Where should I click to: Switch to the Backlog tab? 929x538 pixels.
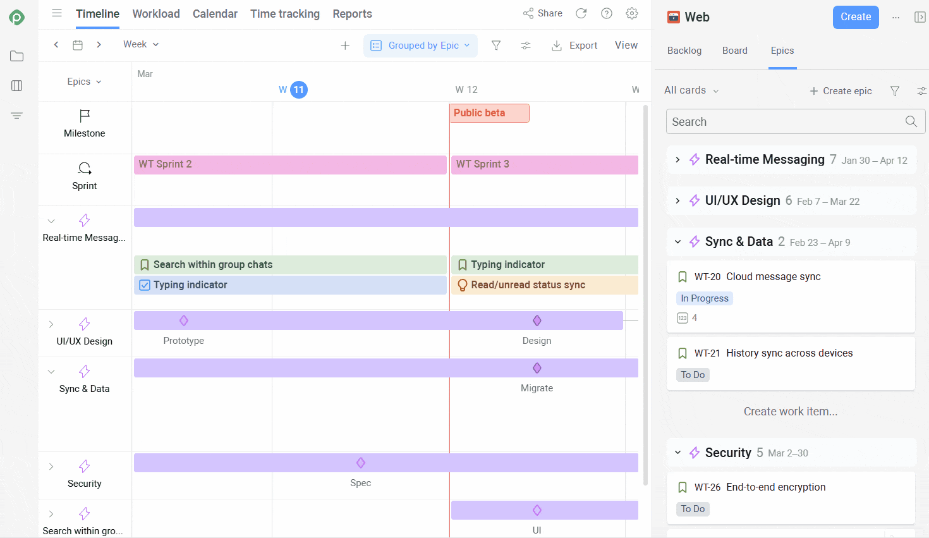tap(684, 51)
